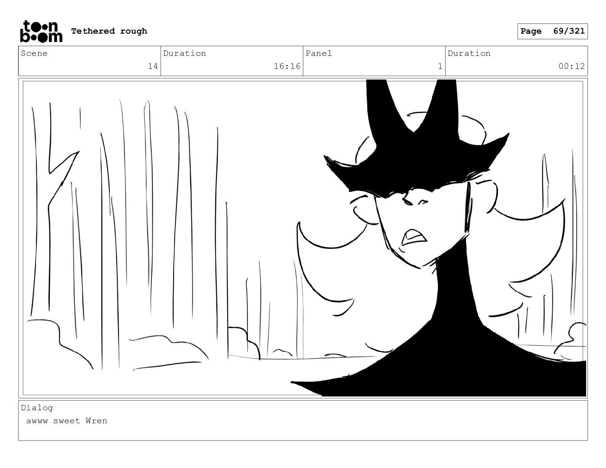Select the 'Tethered rough' title text
This screenshot has height=468, width=606.
click(x=109, y=31)
